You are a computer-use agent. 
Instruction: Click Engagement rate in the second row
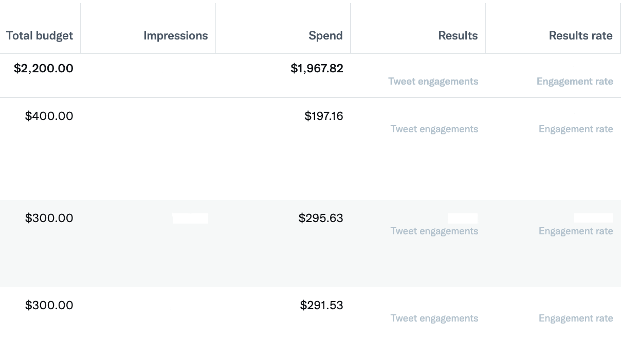[x=576, y=129]
